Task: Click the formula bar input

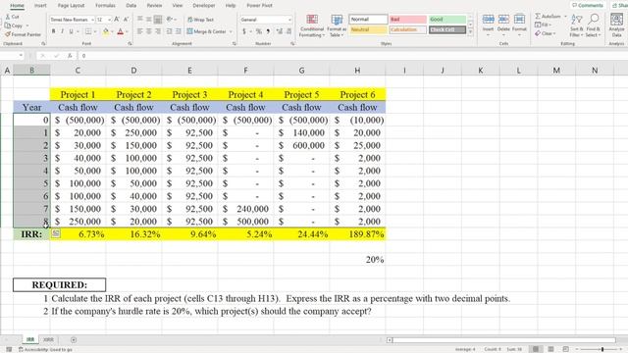Action: click(x=352, y=56)
